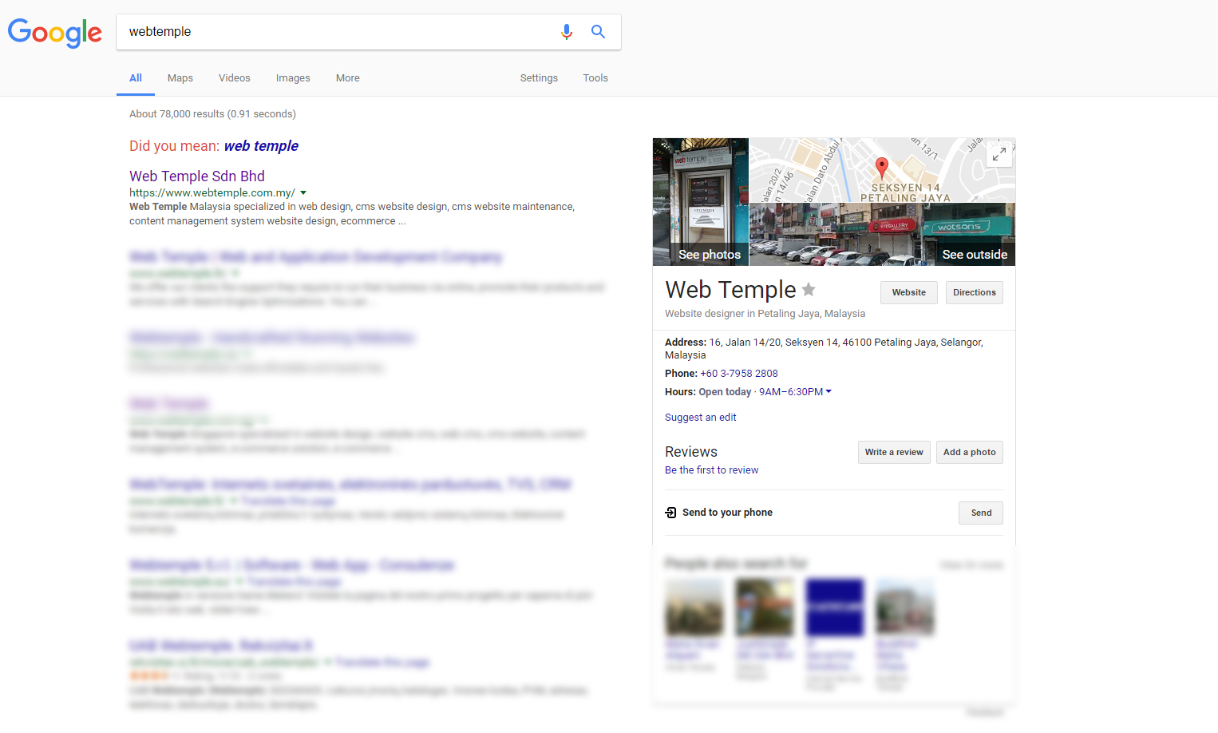This screenshot has height=733, width=1218.
Task: Click the Add a photo button
Action: coord(970,452)
